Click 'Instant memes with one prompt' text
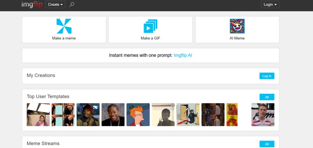 coord(141,55)
